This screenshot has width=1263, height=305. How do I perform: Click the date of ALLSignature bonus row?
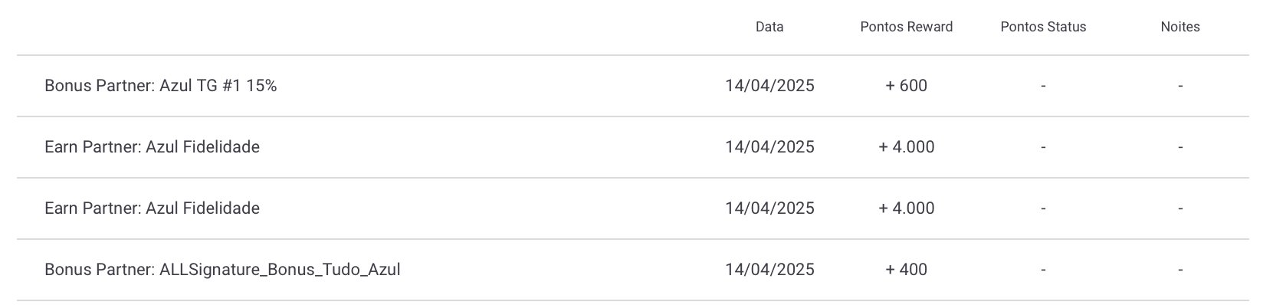[769, 270]
